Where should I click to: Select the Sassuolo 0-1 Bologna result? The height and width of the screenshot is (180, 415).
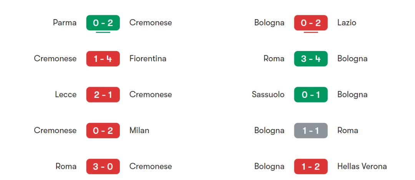click(x=311, y=95)
